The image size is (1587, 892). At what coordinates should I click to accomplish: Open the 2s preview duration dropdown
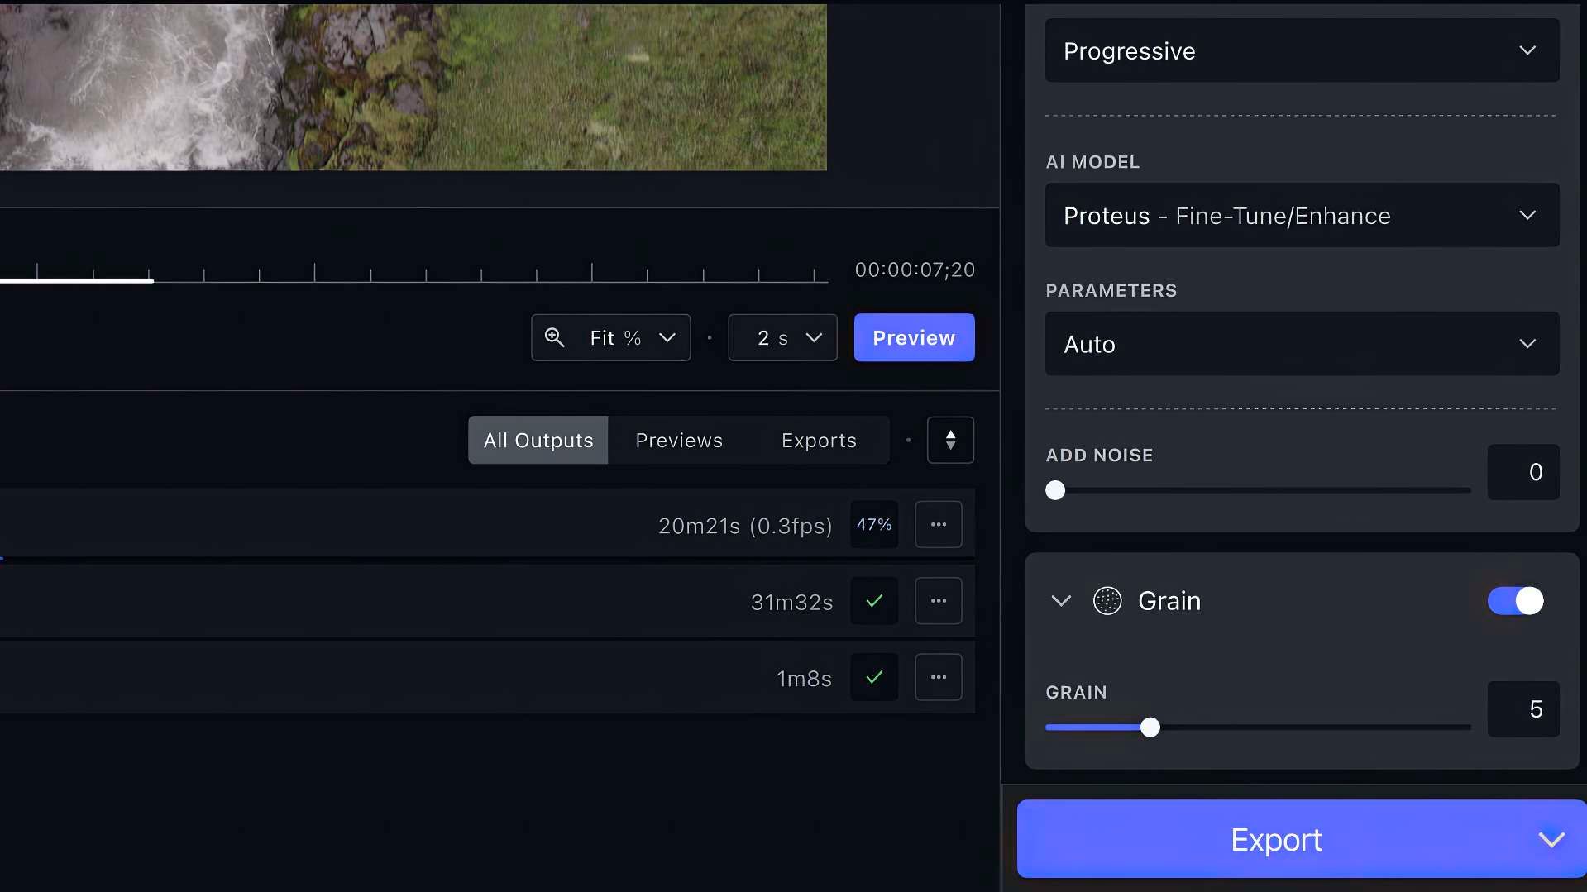pyautogui.click(x=782, y=337)
